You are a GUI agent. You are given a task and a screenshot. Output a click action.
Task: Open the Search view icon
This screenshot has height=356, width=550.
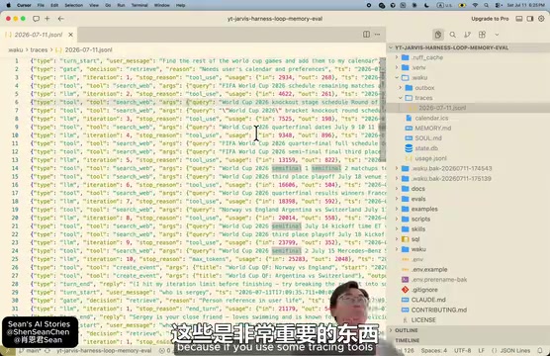tap(452, 35)
